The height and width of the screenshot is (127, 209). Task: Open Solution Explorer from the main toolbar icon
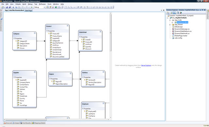tap(47, 7)
